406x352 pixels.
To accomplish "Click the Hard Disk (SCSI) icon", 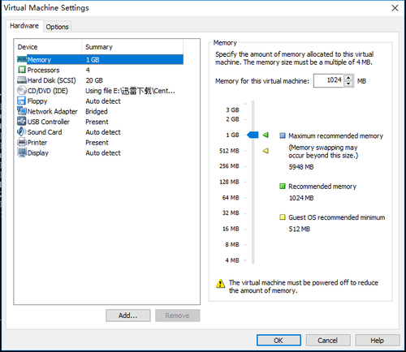I will coord(22,80).
